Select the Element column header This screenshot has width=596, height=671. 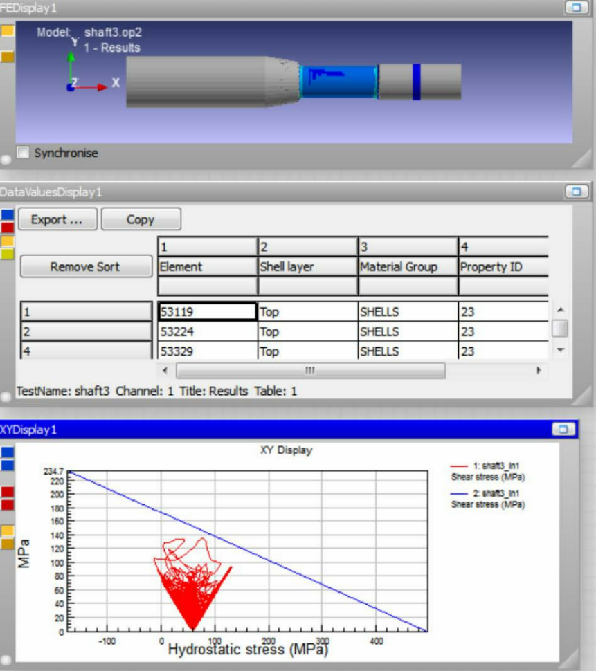click(x=207, y=267)
